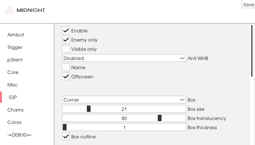Enable the Visible only option
Screen dimensions: 255x145
coord(66,49)
